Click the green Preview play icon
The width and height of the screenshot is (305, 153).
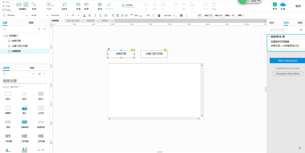pos(274,5)
